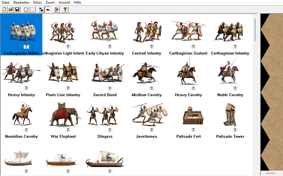
Task: Open the Extras menu
Action: click(x=37, y=2)
